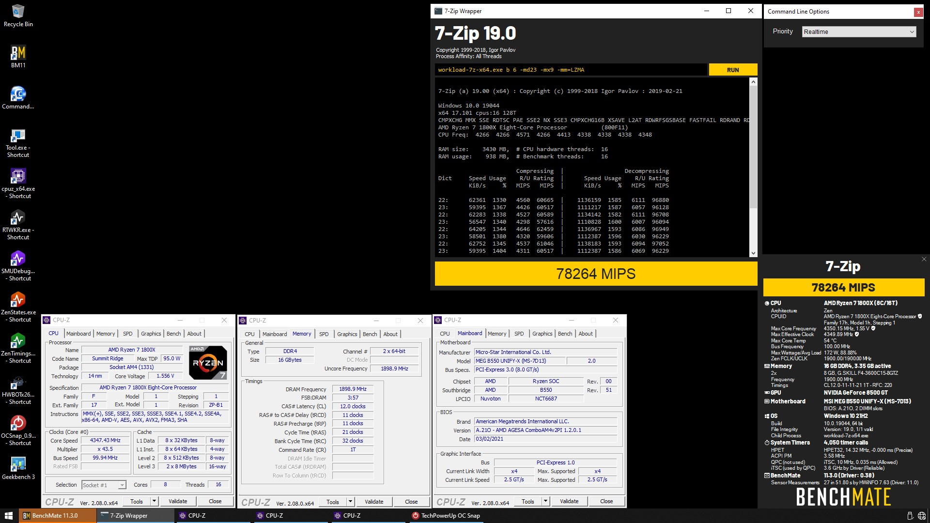Click the Core Speed value 4347.43 MHz
Image resolution: width=930 pixels, height=523 pixels.
[x=105, y=441]
